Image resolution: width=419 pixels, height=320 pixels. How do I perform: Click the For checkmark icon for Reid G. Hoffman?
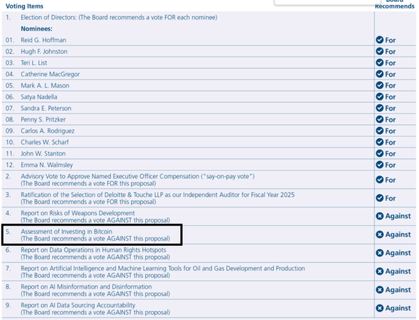[379, 40]
